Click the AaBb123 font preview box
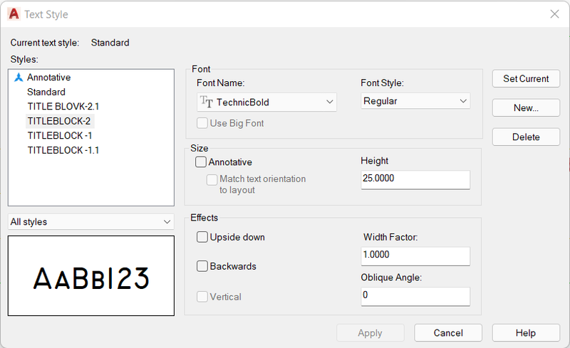The height and width of the screenshot is (348, 570). tap(91, 275)
